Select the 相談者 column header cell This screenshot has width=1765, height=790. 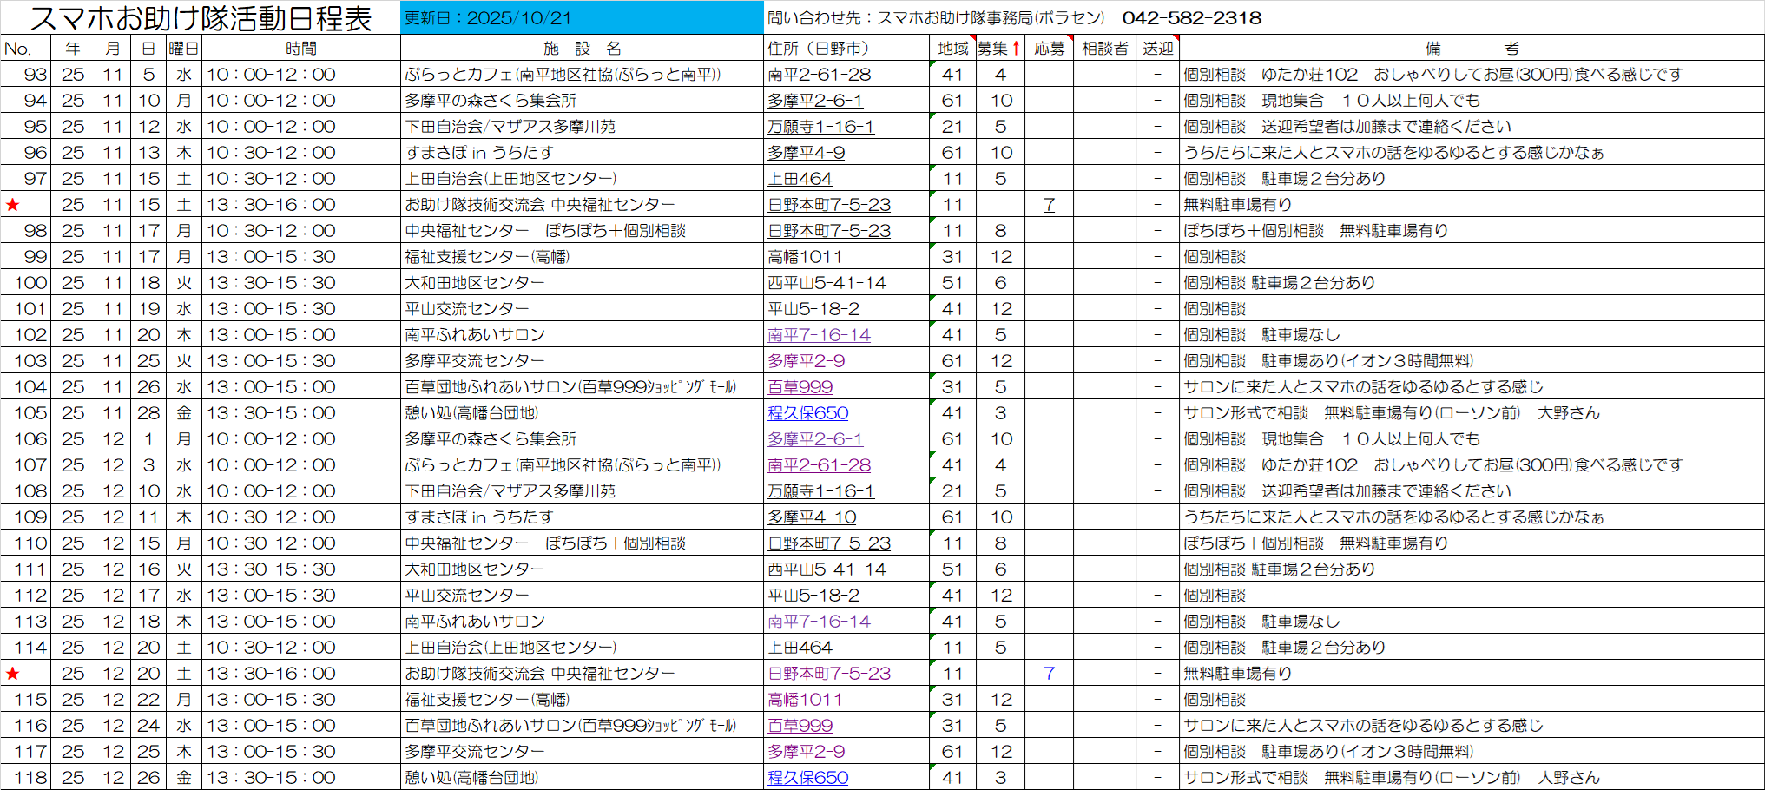1104,49
